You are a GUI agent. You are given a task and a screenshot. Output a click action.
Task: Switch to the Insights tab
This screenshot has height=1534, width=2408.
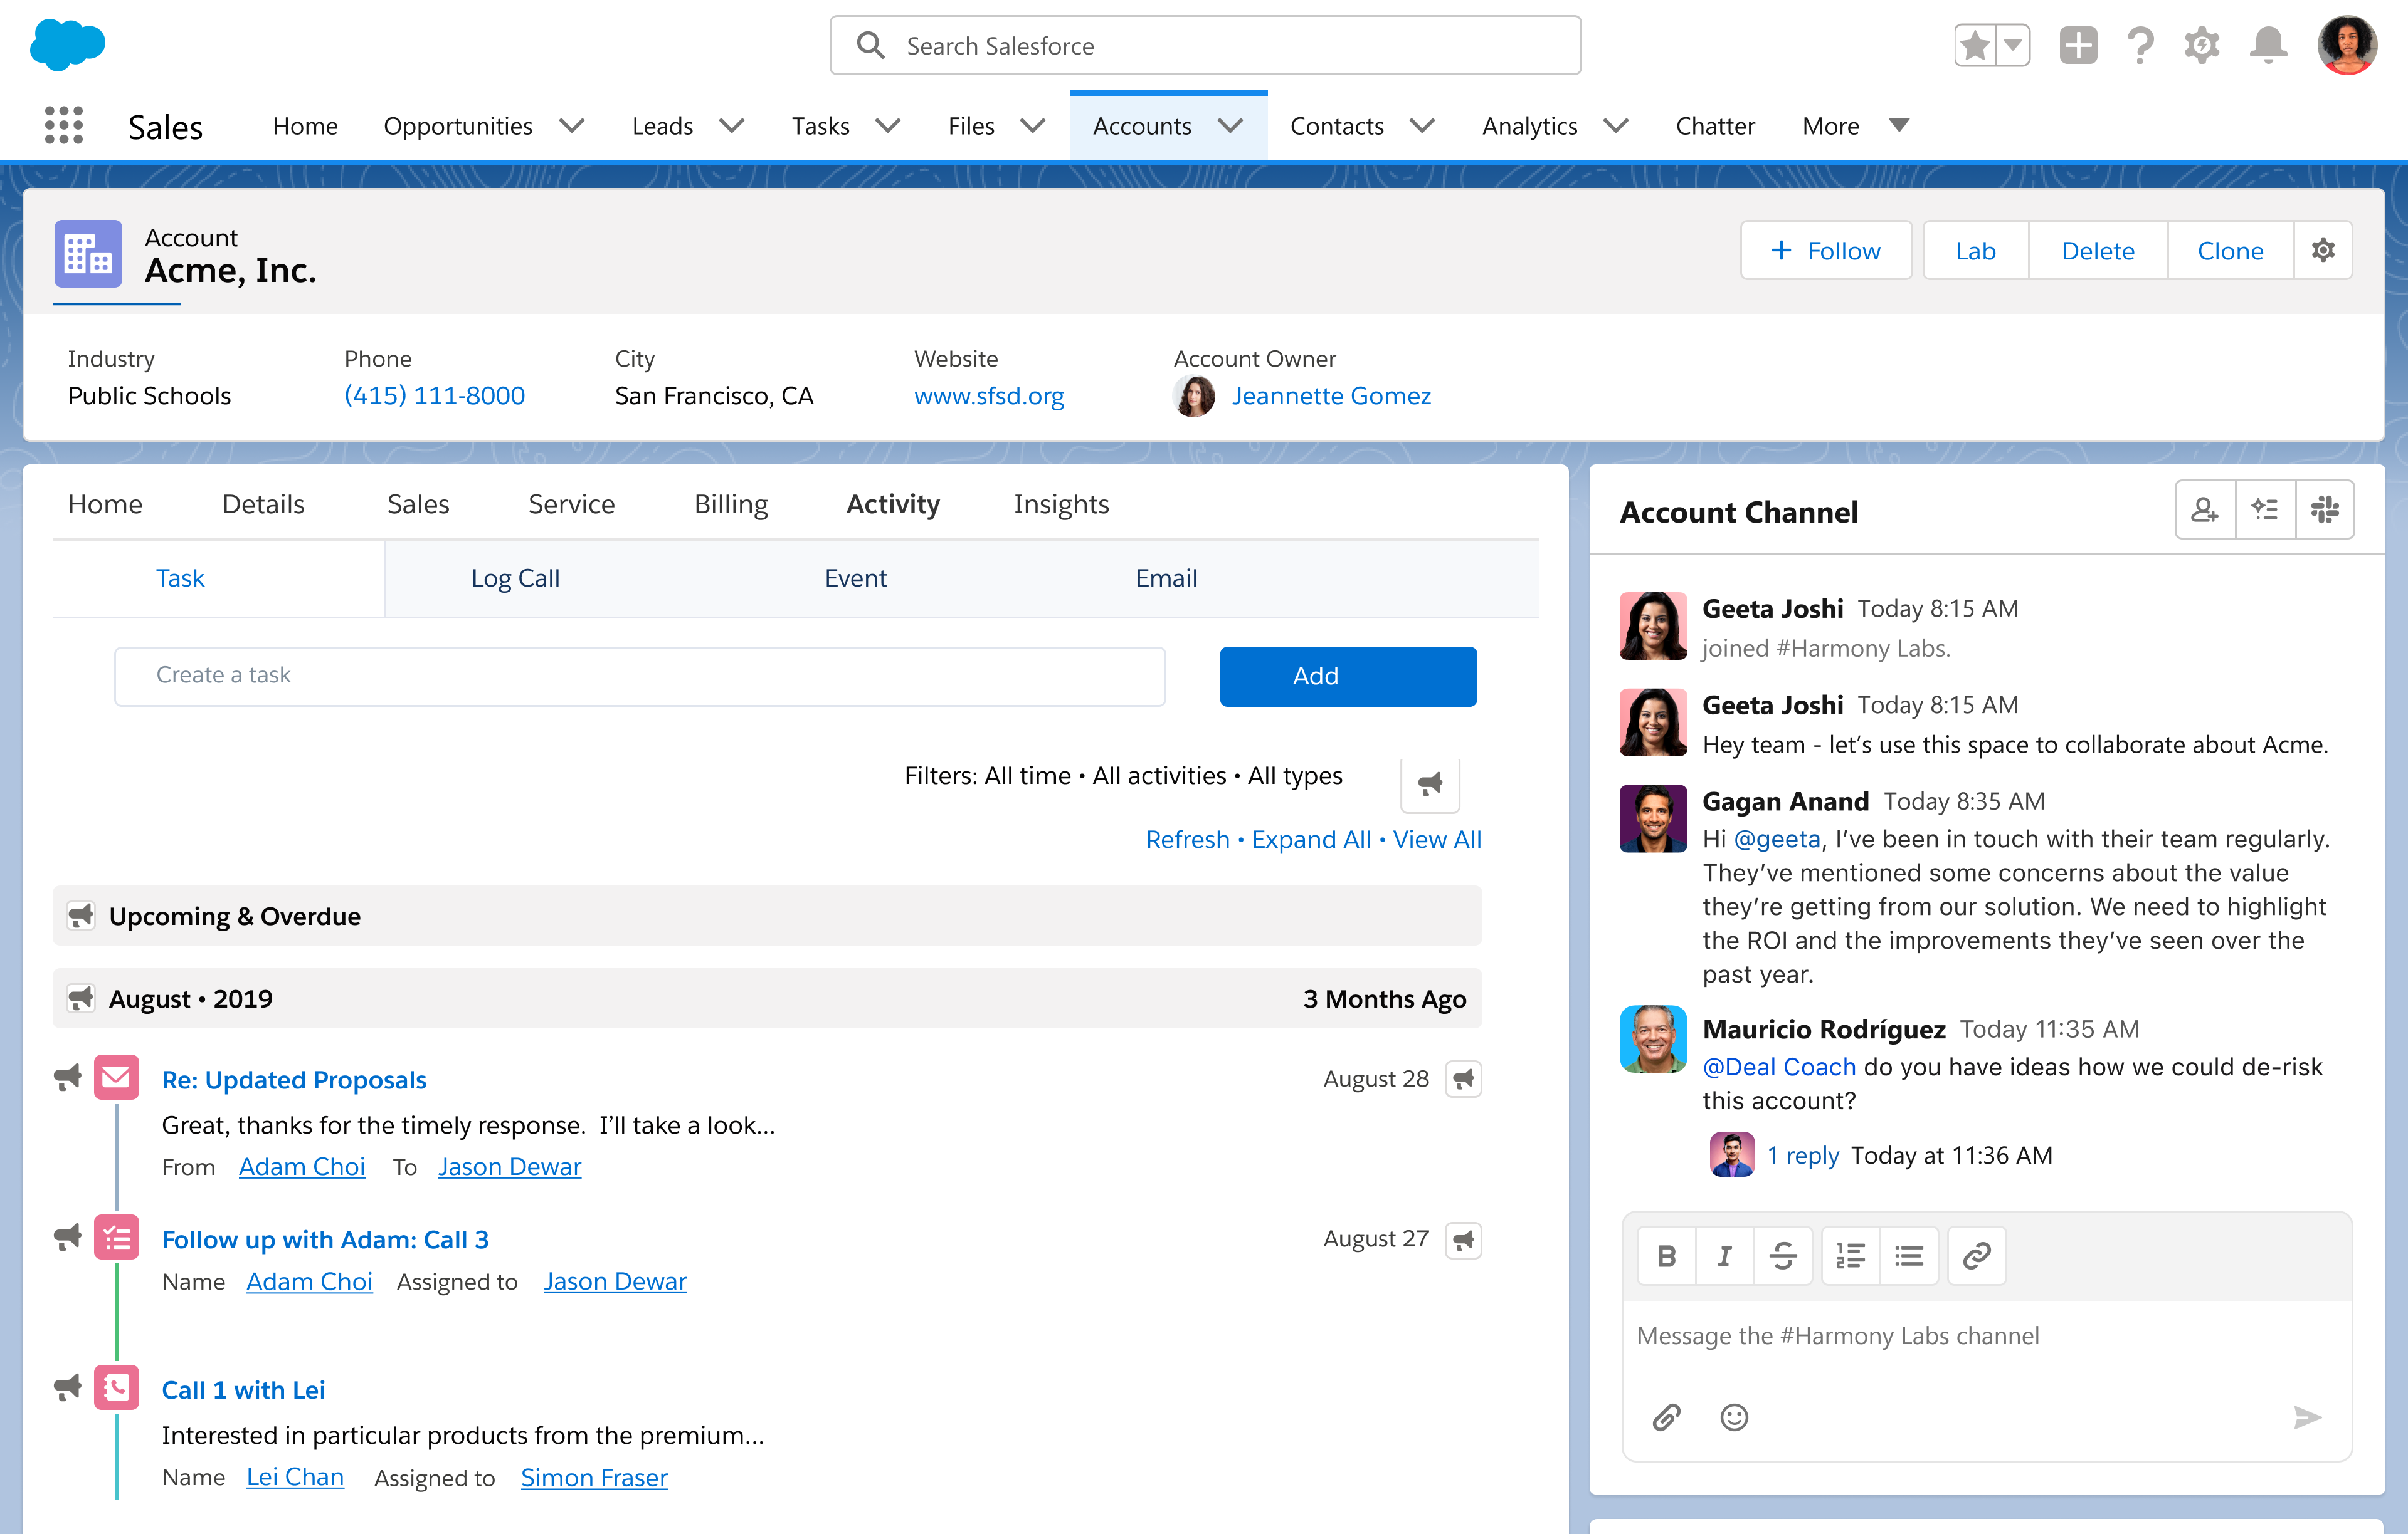[1061, 504]
